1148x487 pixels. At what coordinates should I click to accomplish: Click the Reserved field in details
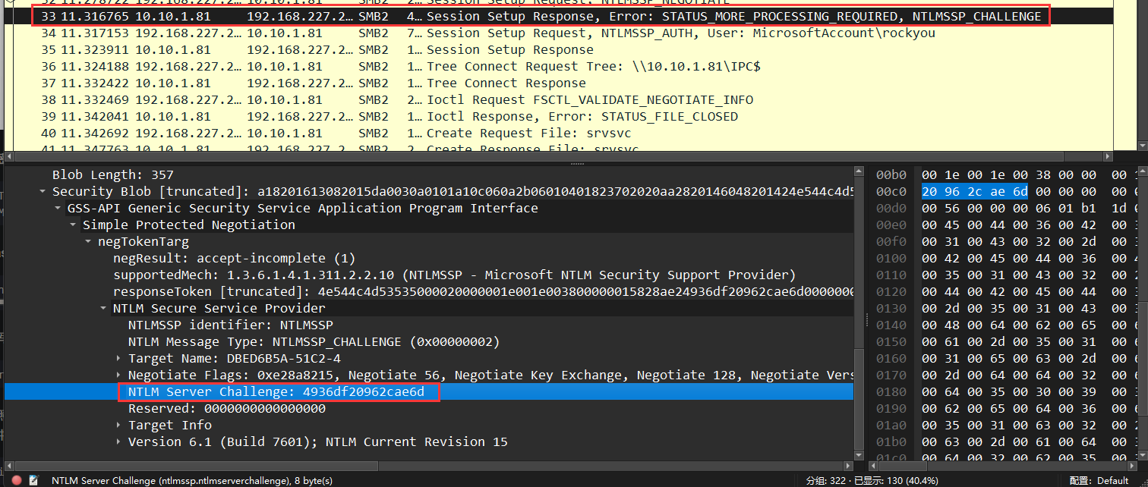click(226, 409)
